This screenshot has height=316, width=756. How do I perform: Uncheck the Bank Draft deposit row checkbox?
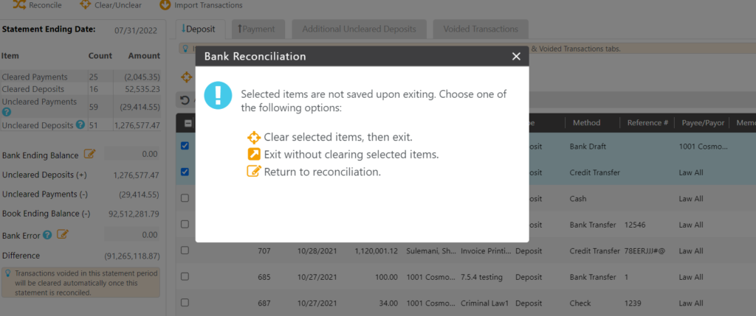click(185, 146)
